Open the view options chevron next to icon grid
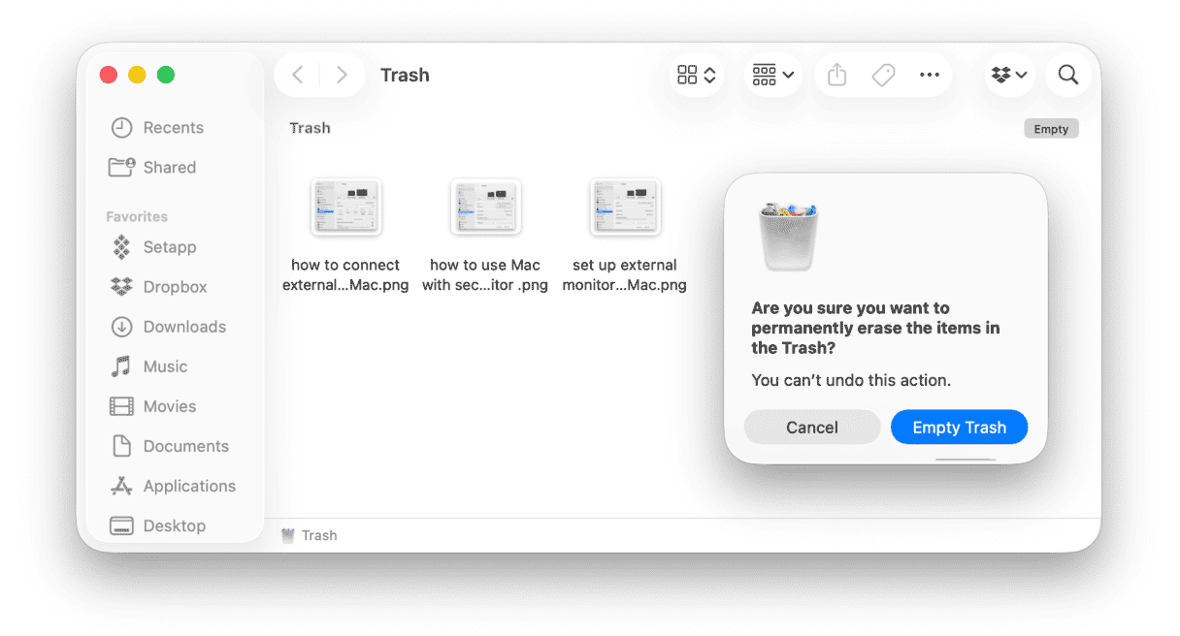 pos(709,75)
